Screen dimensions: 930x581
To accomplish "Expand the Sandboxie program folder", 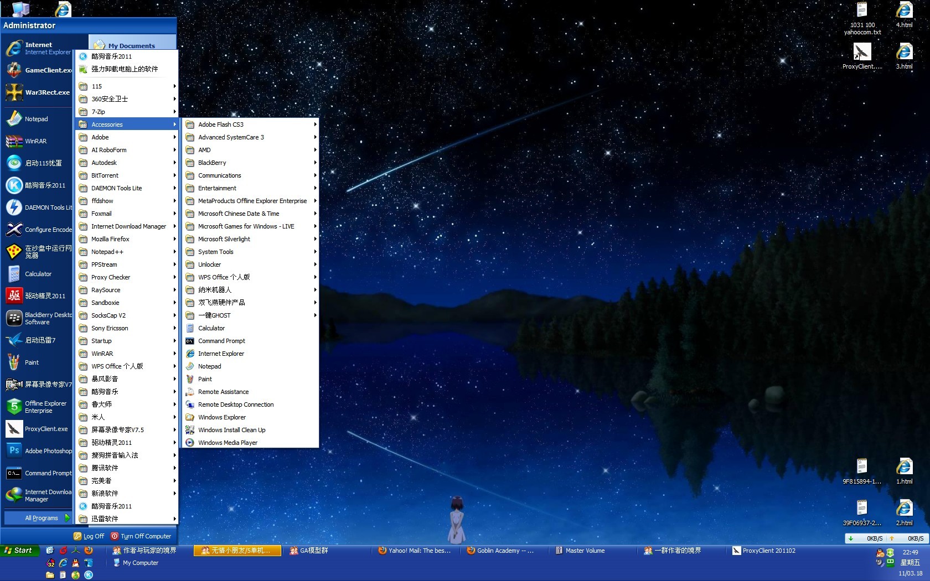I will [127, 303].
